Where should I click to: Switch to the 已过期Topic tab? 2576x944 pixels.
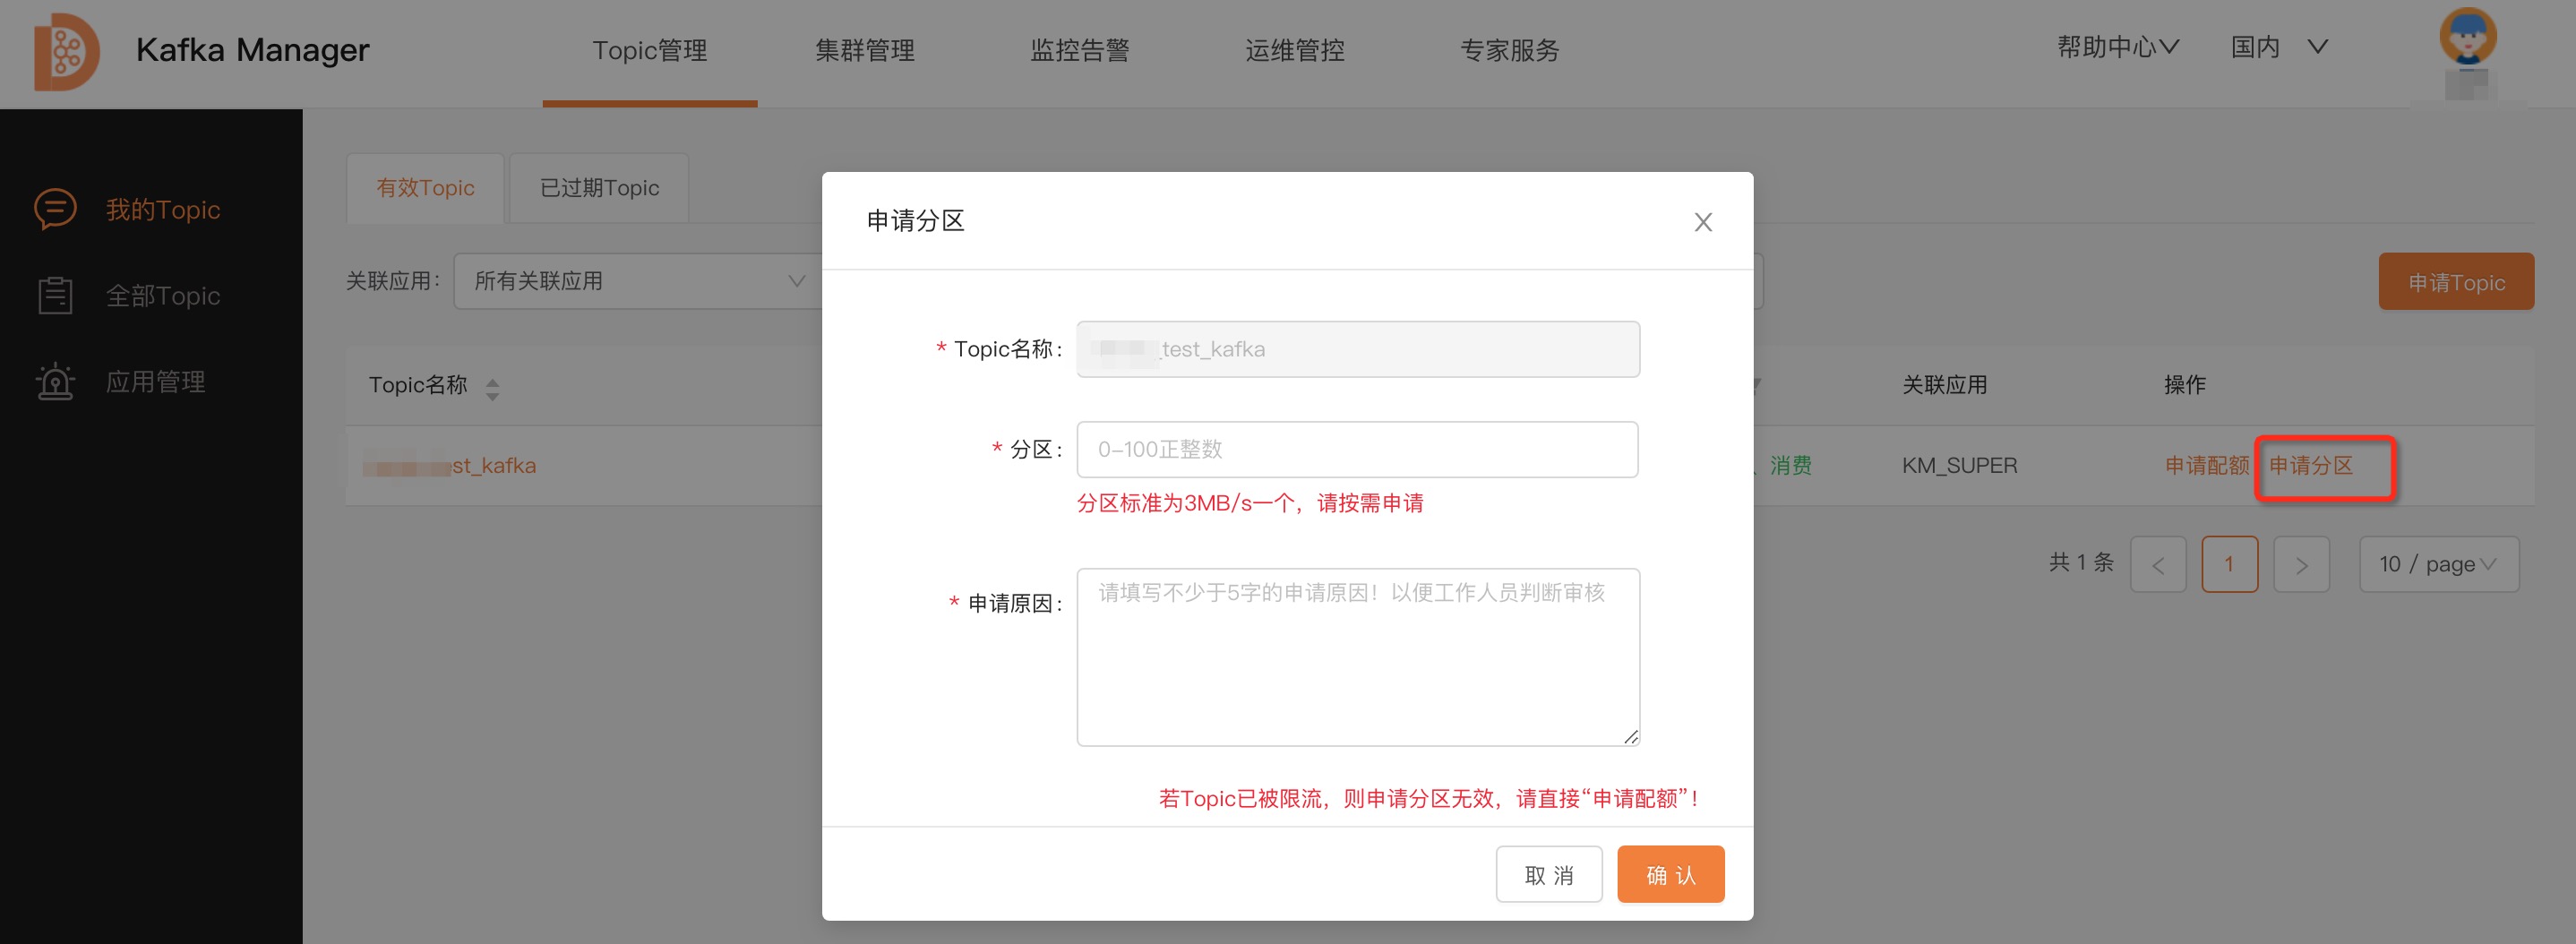point(599,188)
